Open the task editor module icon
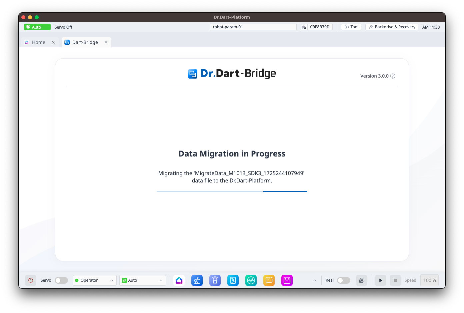This screenshot has height=313, width=464. click(233, 280)
